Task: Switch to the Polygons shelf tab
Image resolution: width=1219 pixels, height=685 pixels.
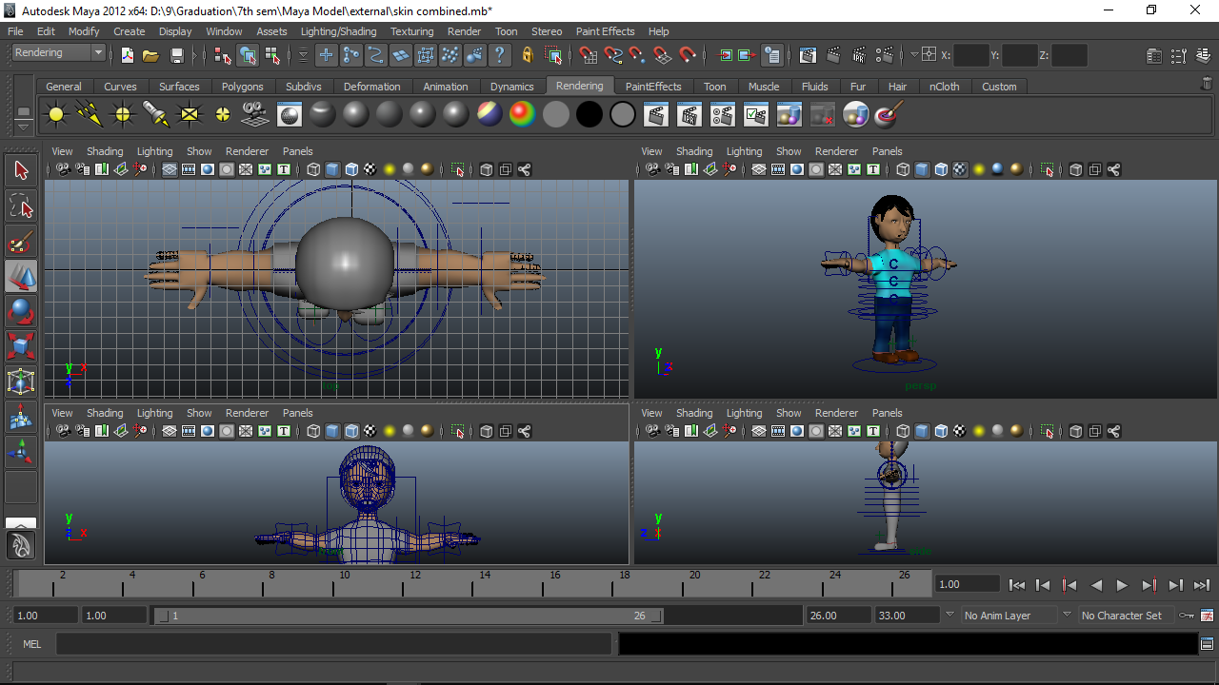Action: click(x=242, y=87)
